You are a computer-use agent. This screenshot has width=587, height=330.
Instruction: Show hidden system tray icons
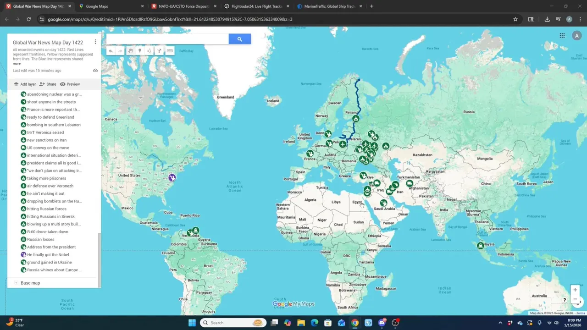(x=500, y=323)
